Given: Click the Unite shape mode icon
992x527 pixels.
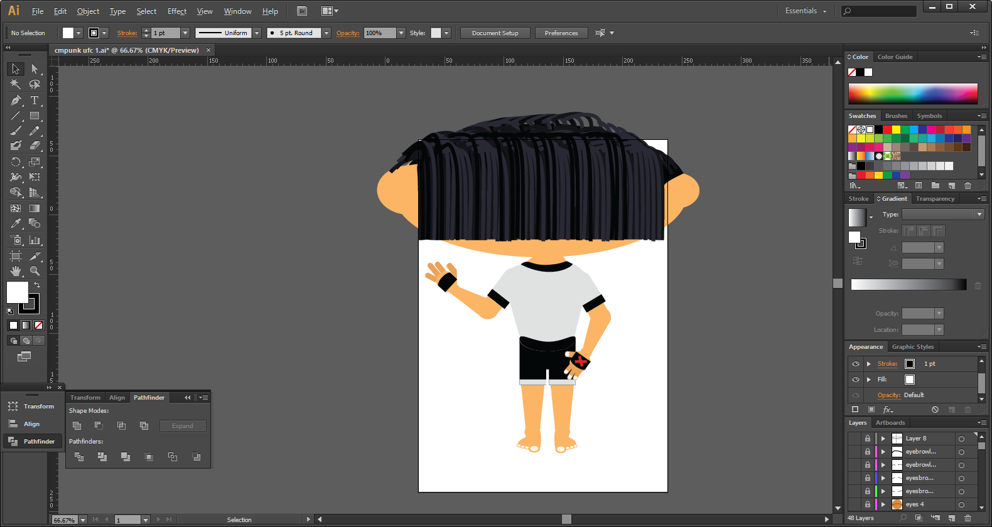Looking at the screenshot, I should pos(77,425).
